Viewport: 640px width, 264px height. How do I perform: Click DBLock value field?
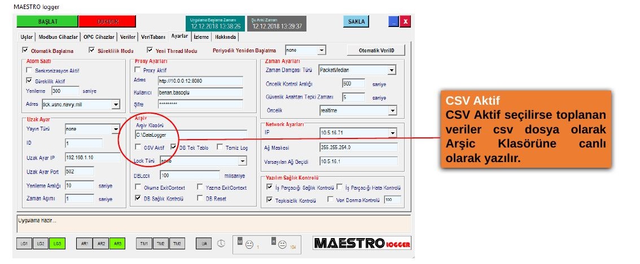pyautogui.click(x=190, y=176)
